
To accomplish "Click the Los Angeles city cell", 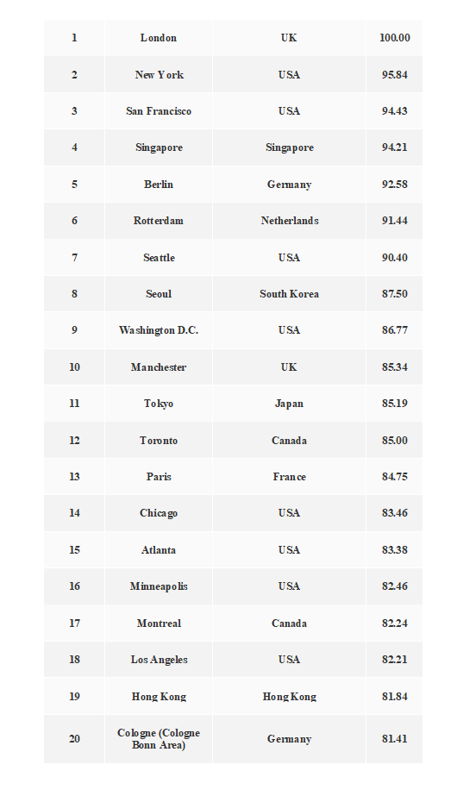I will click(x=159, y=660).
